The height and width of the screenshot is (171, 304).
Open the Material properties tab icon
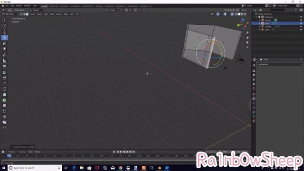[x=254, y=121]
